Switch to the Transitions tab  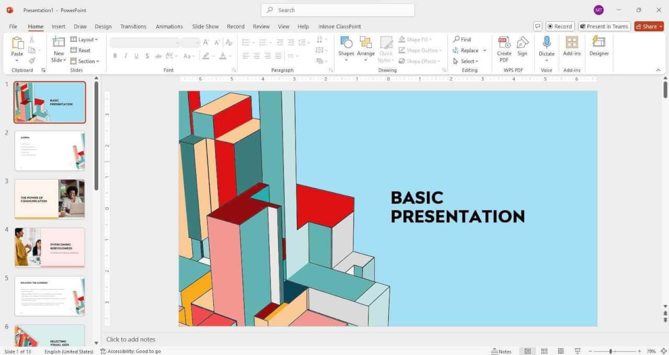[x=134, y=26]
